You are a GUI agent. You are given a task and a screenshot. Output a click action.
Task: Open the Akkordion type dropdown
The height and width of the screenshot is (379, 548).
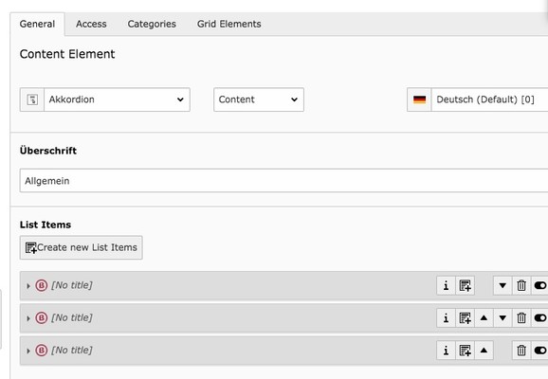[117, 99]
